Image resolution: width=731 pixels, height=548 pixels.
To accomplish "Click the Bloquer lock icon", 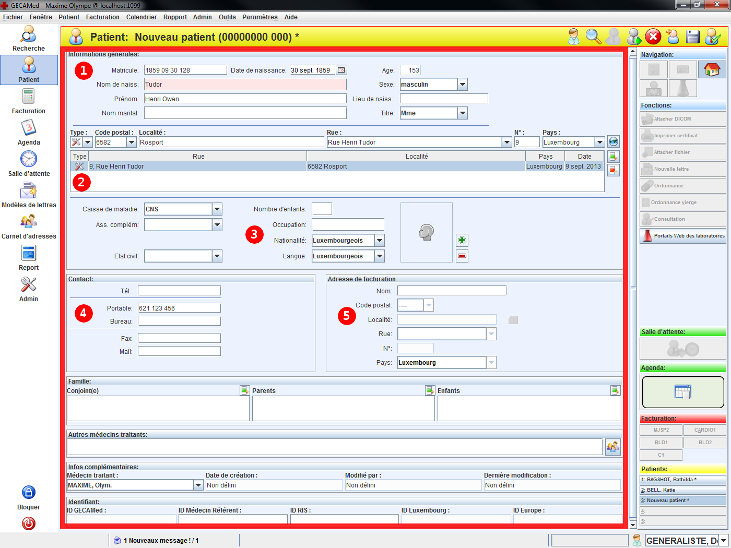I will pos(29,493).
